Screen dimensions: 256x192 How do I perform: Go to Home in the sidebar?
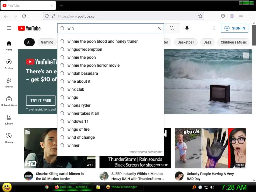(9, 46)
